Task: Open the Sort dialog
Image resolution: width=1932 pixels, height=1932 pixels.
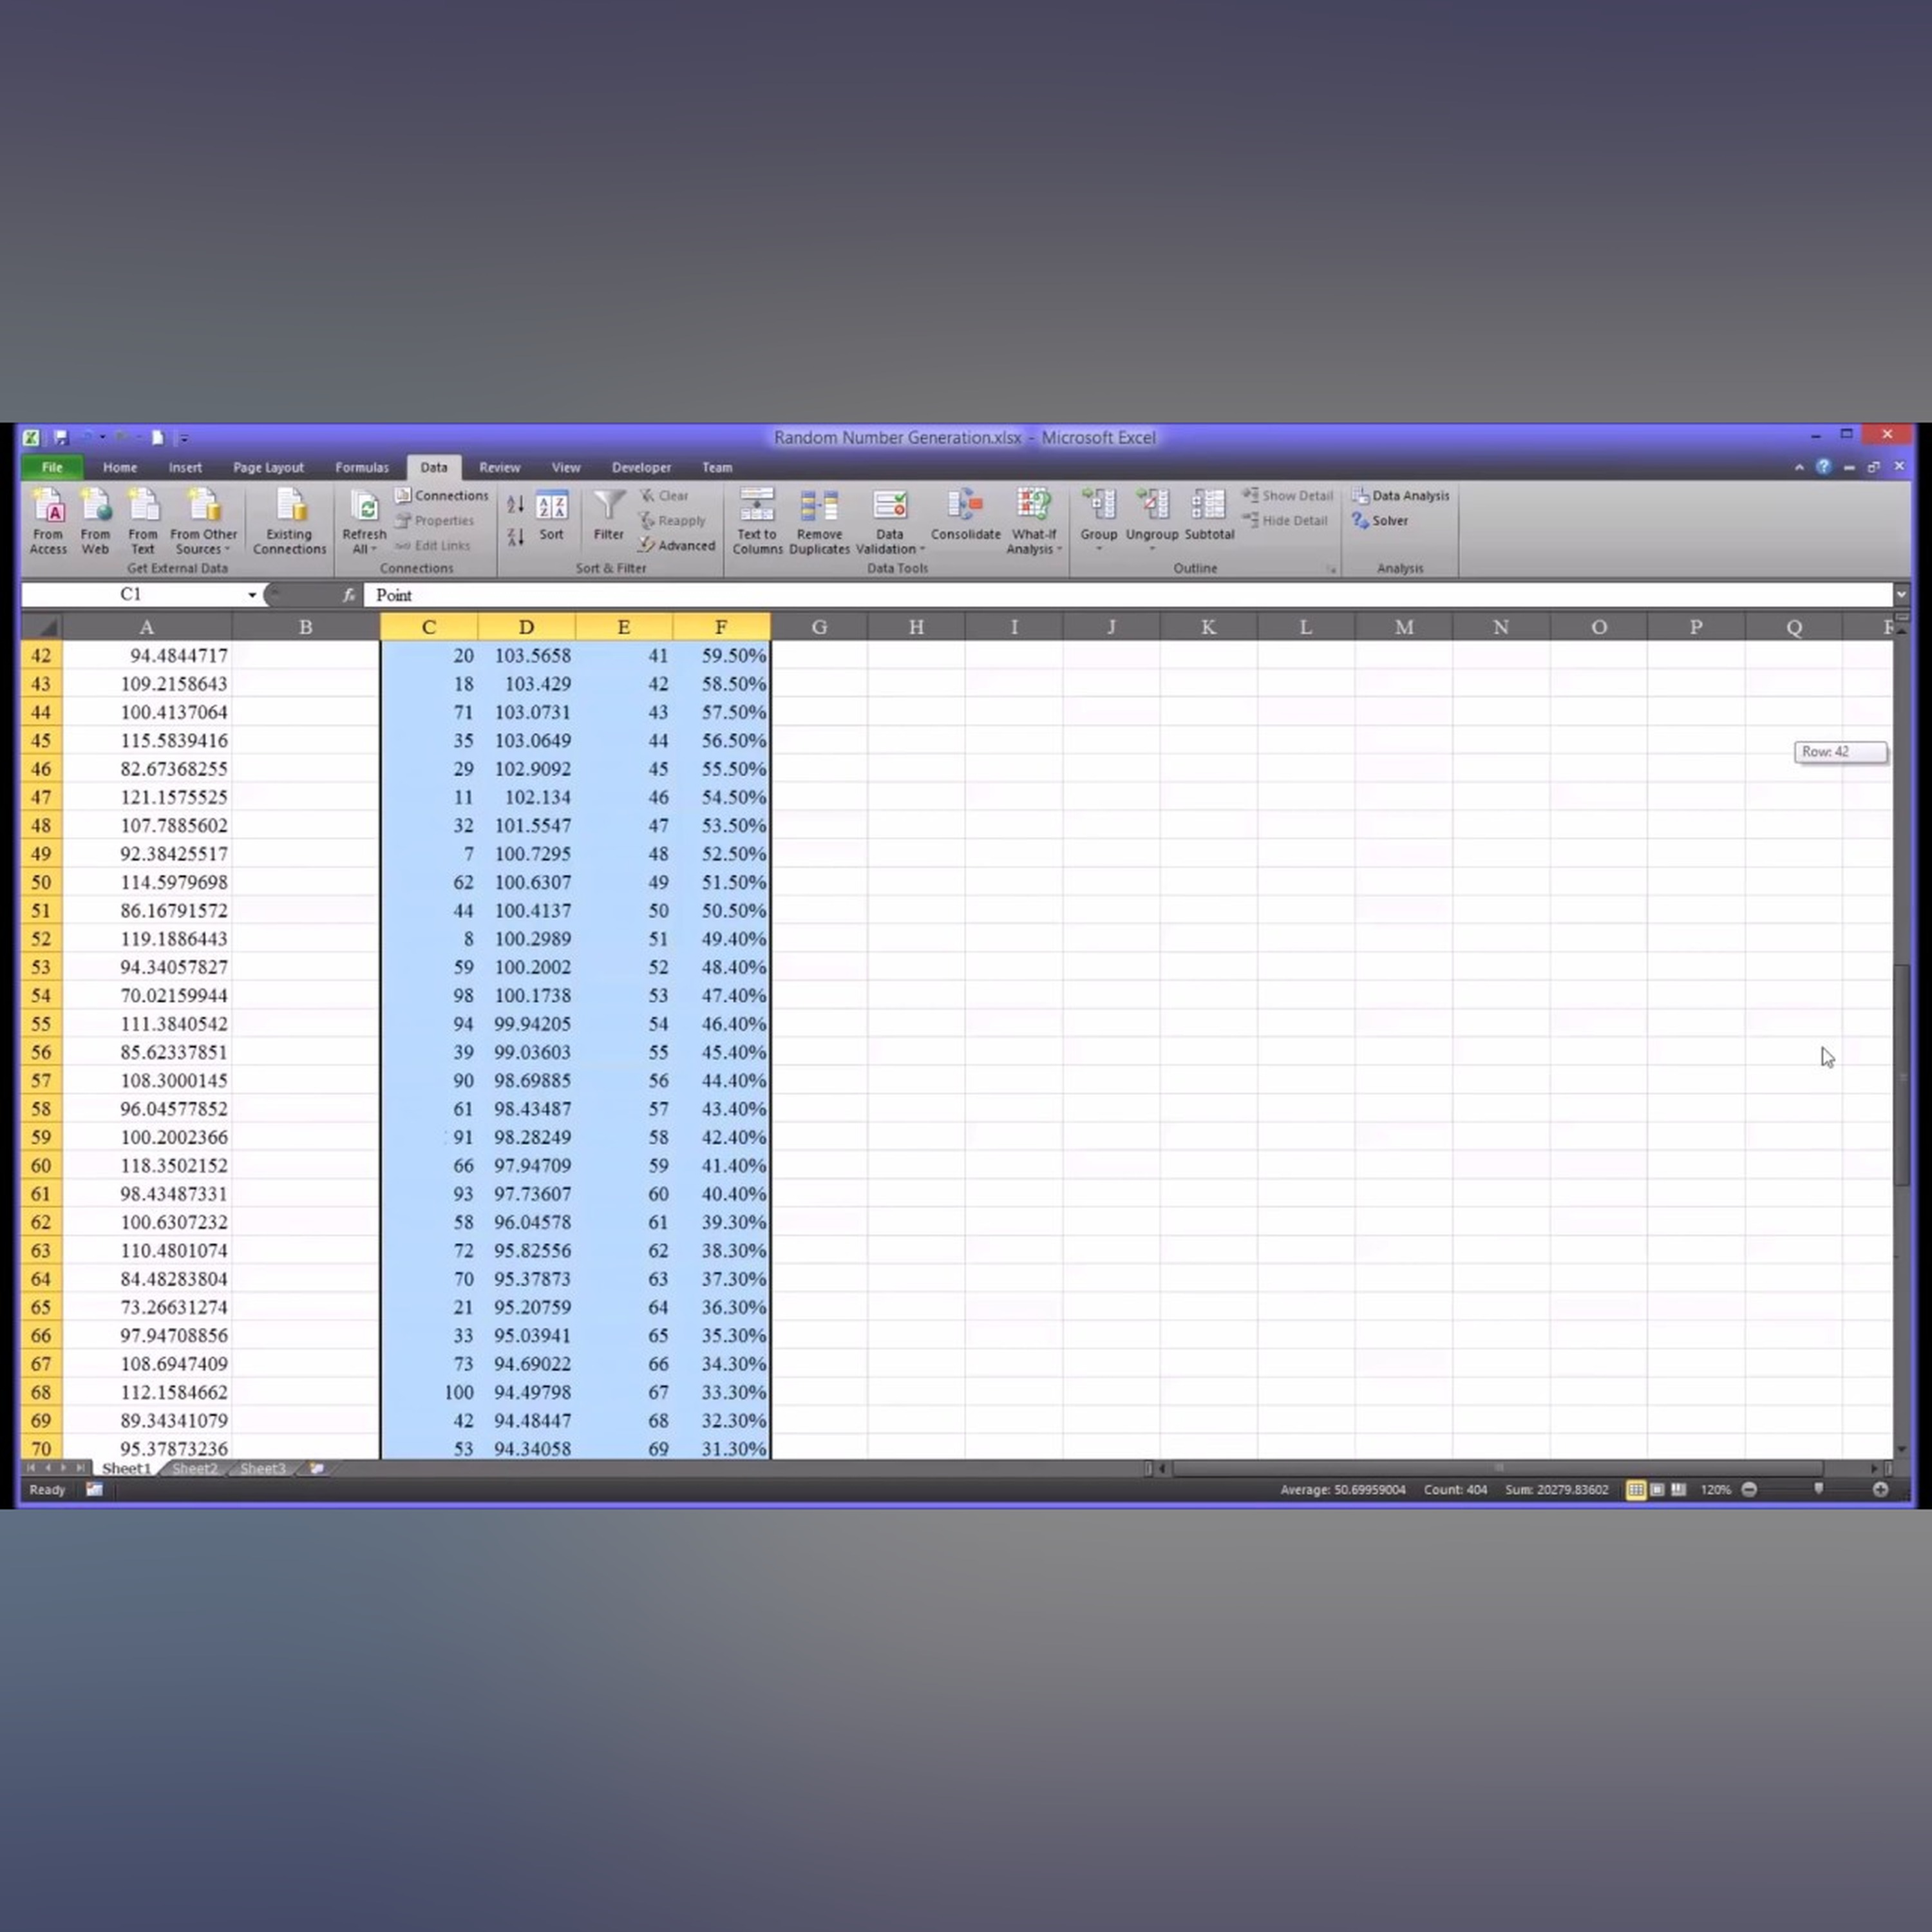Action: (x=551, y=516)
